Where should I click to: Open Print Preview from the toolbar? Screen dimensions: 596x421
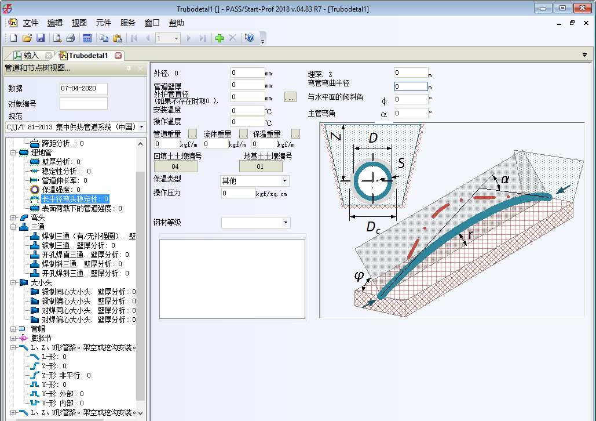click(57, 38)
